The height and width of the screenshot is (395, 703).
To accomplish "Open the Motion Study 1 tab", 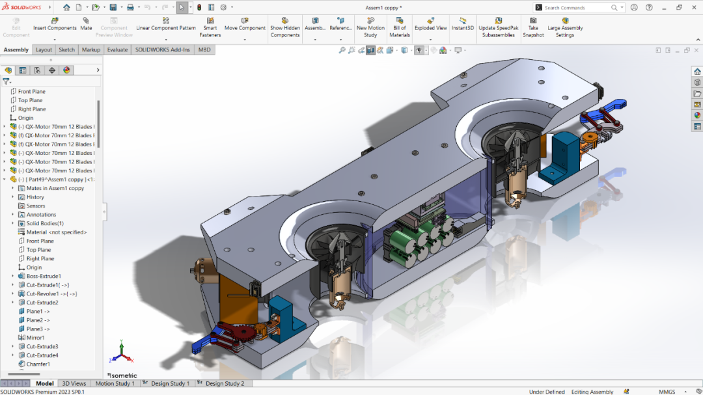I will pos(115,383).
